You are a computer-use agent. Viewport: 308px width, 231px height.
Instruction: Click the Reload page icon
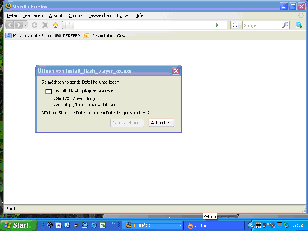[x=35, y=25]
